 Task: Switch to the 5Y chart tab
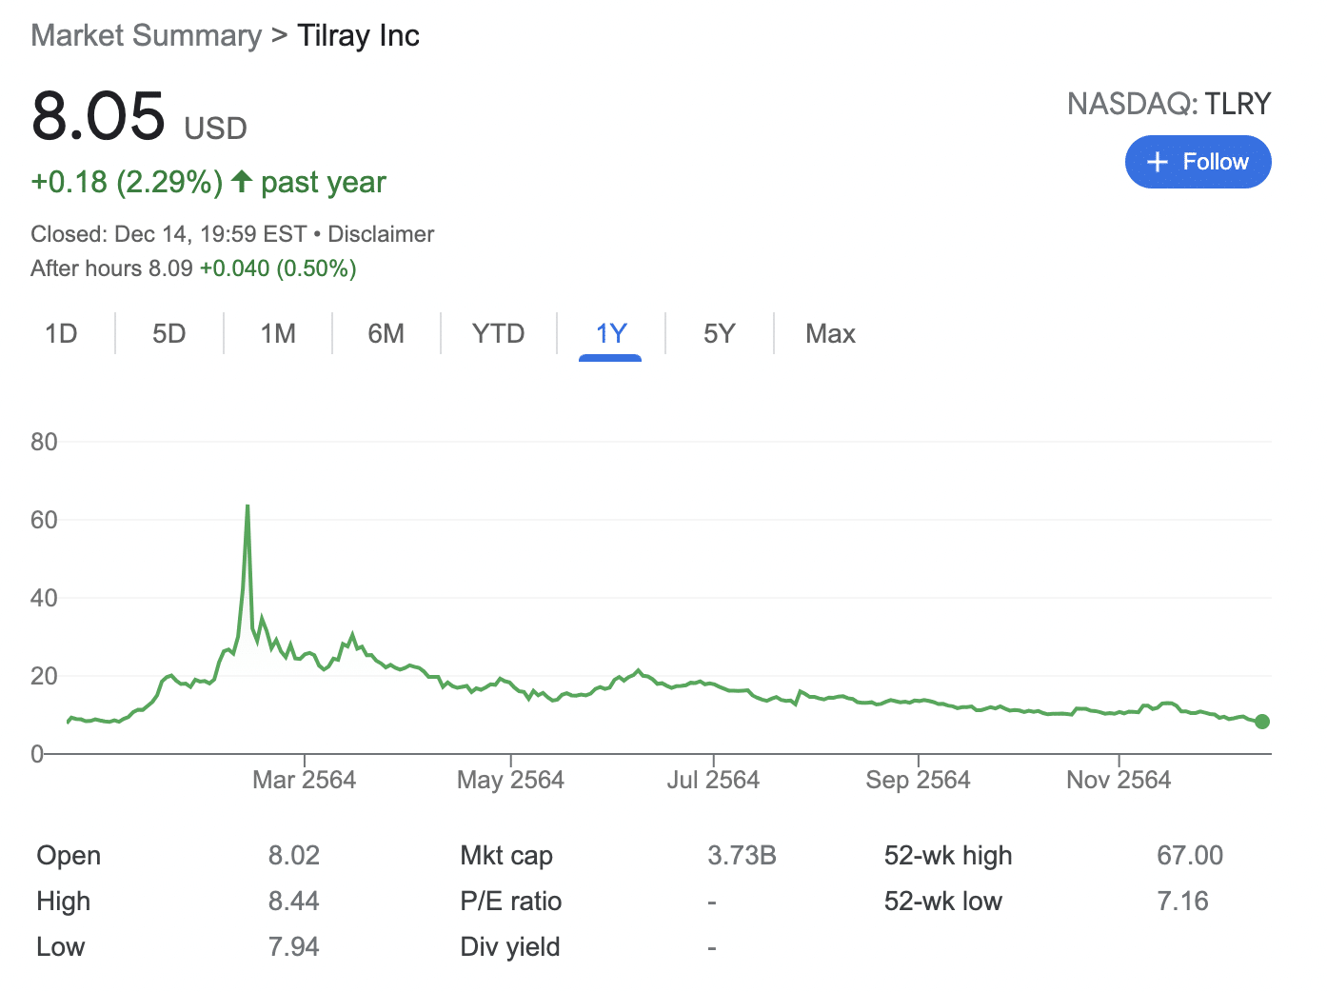pyautogui.click(x=720, y=334)
